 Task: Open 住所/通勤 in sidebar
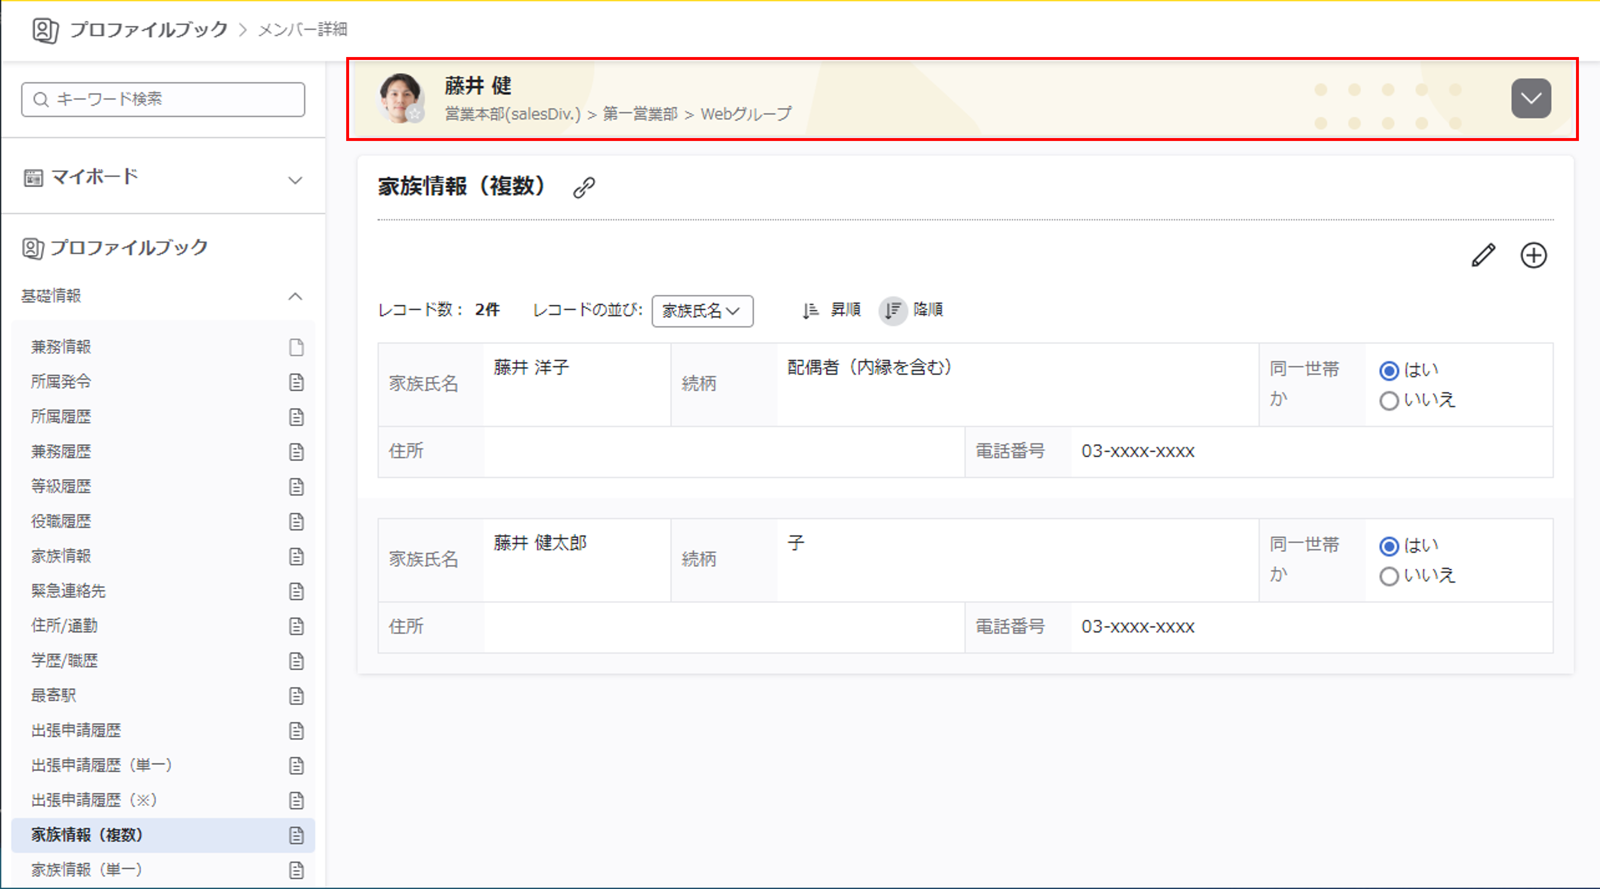pos(65,625)
